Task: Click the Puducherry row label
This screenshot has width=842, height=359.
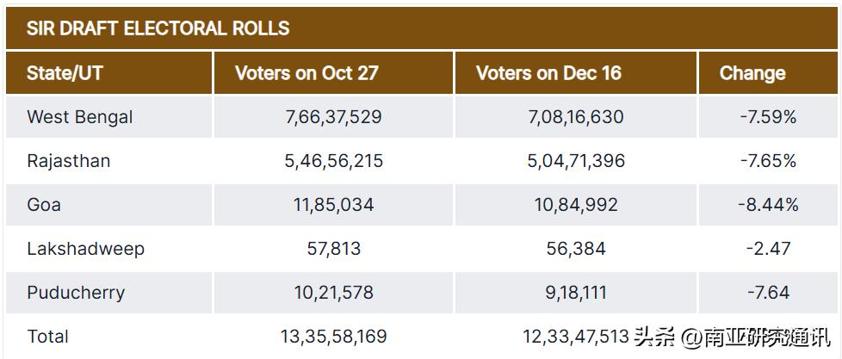Action: click(x=76, y=293)
